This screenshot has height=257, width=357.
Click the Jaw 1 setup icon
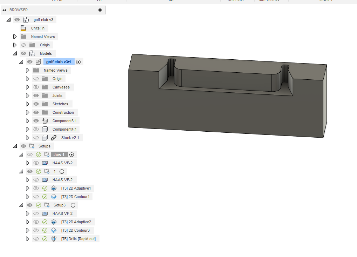click(x=47, y=154)
